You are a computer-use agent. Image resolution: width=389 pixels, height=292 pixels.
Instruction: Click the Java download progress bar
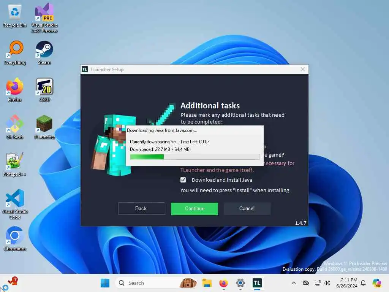[x=195, y=157]
